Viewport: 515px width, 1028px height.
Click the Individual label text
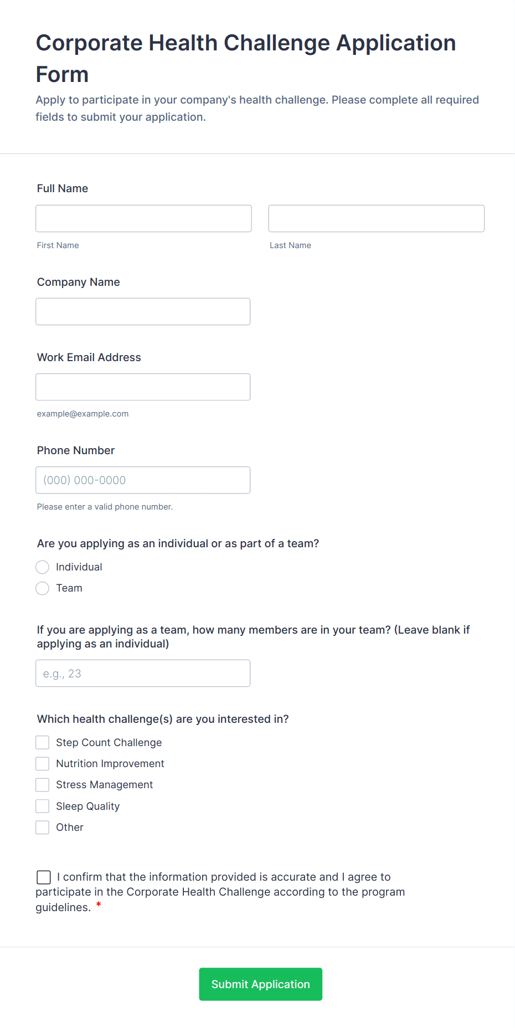pos(79,567)
